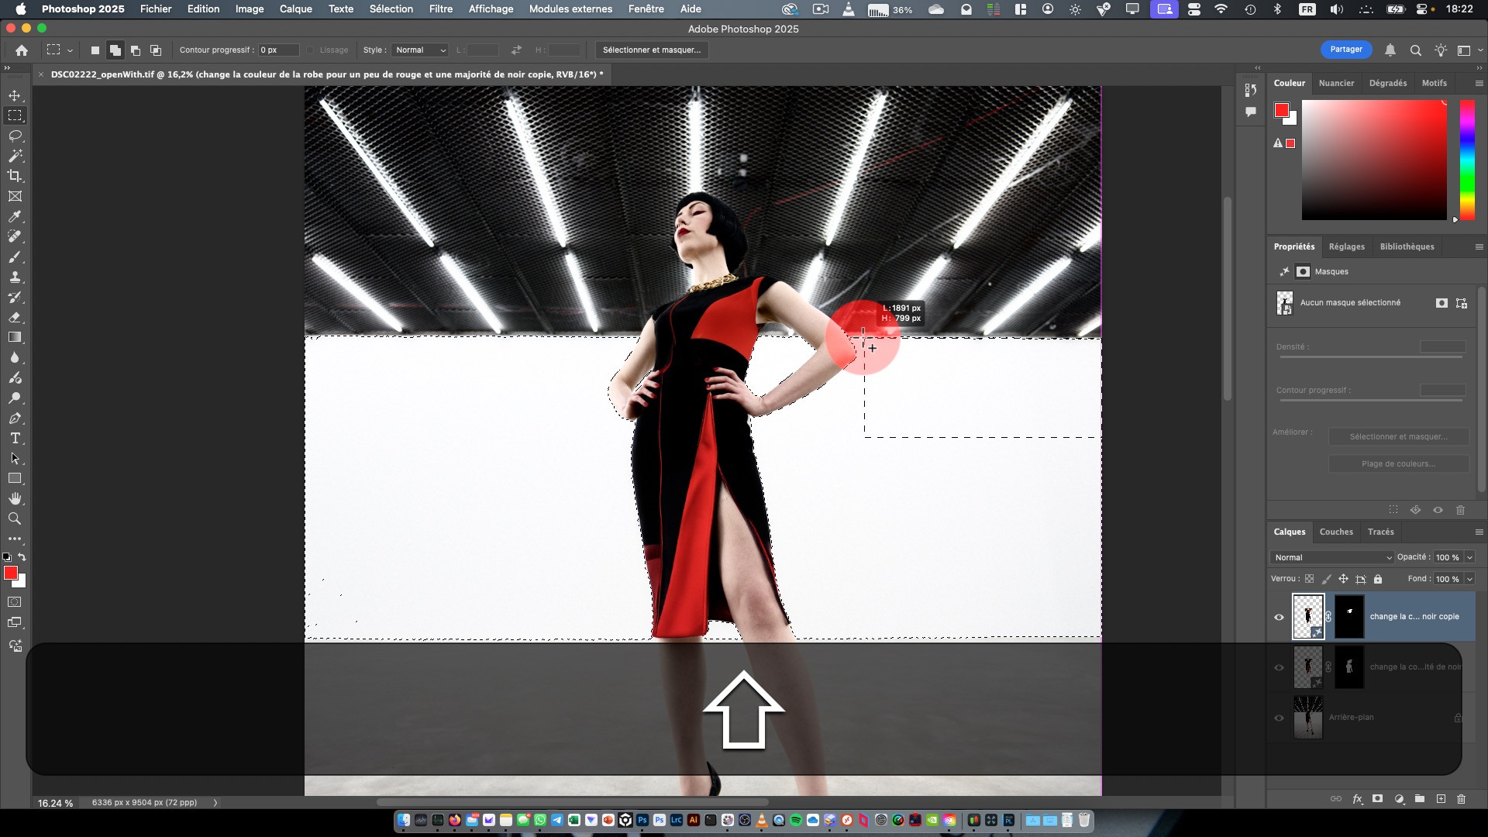Select the Magic Wand tool
Image resolution: width=1488 pixels, height=837 pixels.
pos(15,156)
